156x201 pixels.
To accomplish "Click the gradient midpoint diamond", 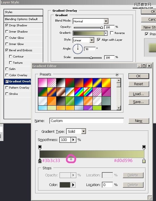I will [71, 159].
